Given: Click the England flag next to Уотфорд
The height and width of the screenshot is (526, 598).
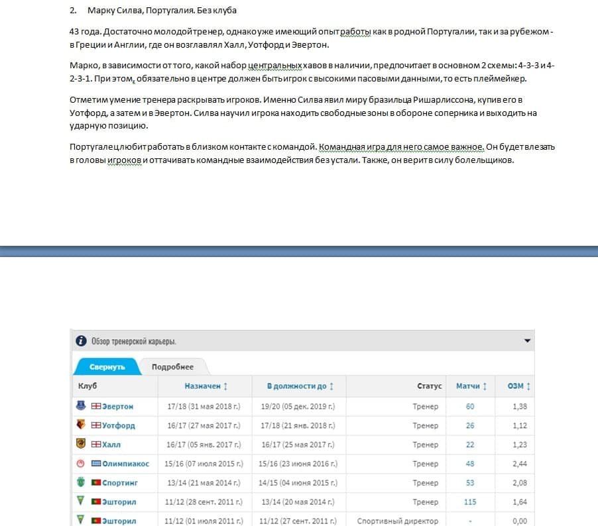Looking at the screenshot, I should (96, 425).
